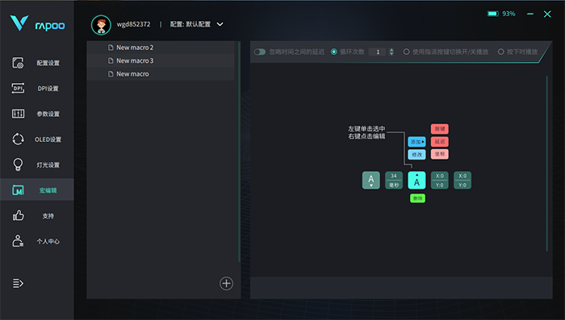Select the 使用指派按键切换开/关播放 radio option
Viewport: 565px width, 320px height.
tap(406, 52)
